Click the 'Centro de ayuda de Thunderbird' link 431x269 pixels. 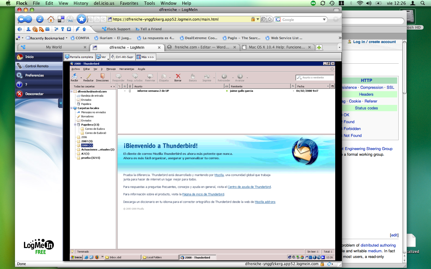click(249, 187)
